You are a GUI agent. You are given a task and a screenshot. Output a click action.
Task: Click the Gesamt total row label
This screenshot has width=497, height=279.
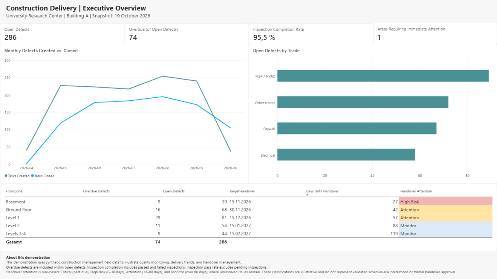click(14, 242)
